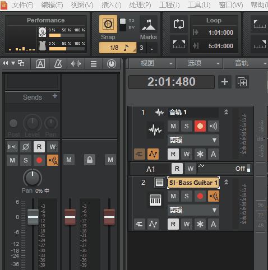The width and height of the screenshot is (268, 270).
Task: Click the A1 lane R read button
Action: pyautogui.click(x=177, y=169)
